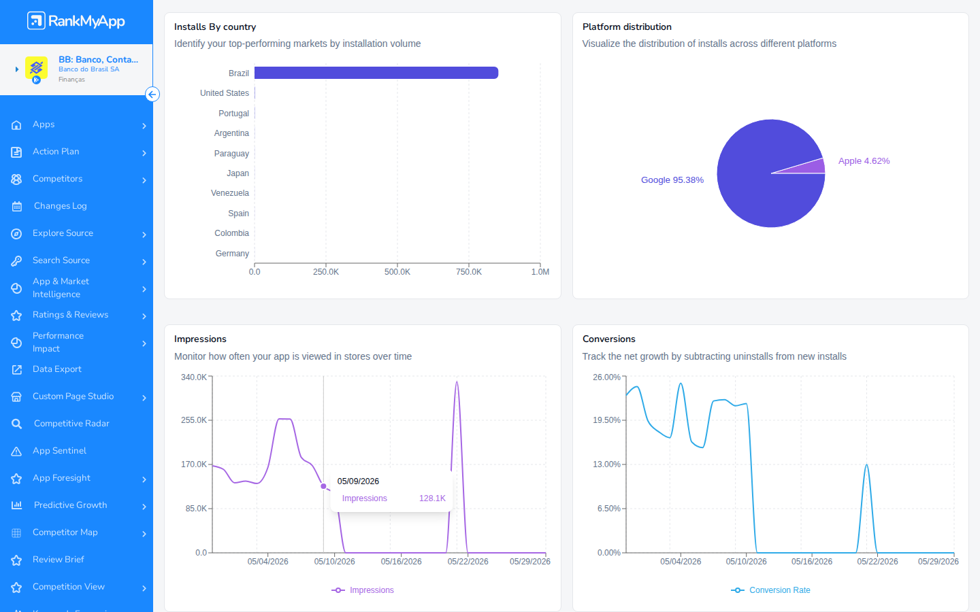Expand the Action Plan chevron
The image size is (980, 612).
[144, 153]
